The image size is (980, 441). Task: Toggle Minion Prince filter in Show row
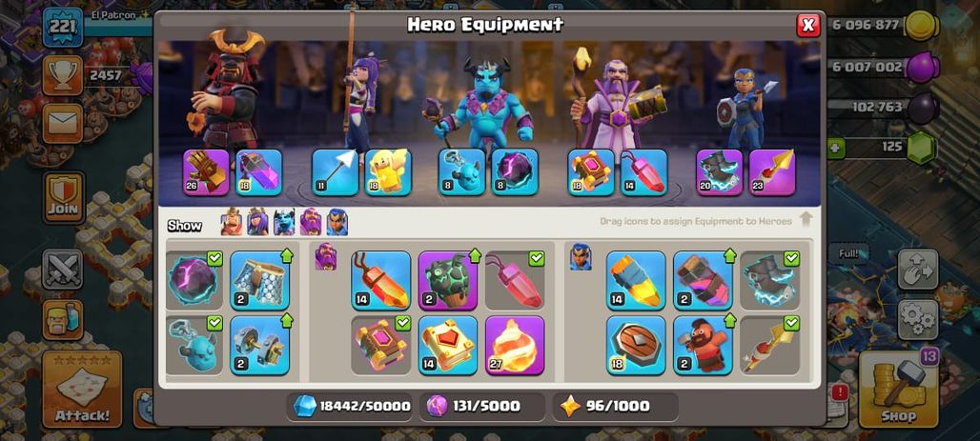pos(284,222)
